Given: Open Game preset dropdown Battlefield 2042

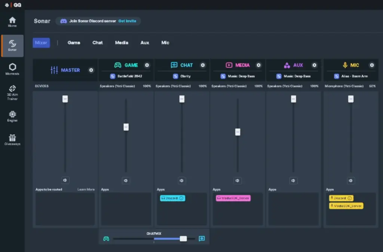Looking at the screenshot, I should [x=126, y=76].
